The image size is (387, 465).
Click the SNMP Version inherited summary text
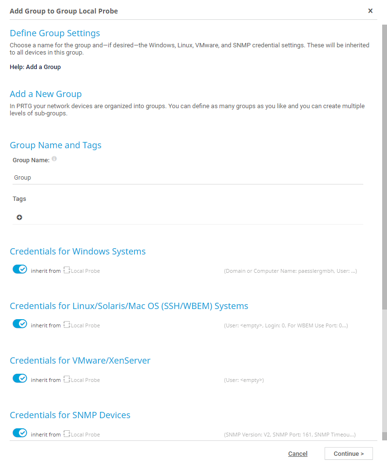pos(290,435)
